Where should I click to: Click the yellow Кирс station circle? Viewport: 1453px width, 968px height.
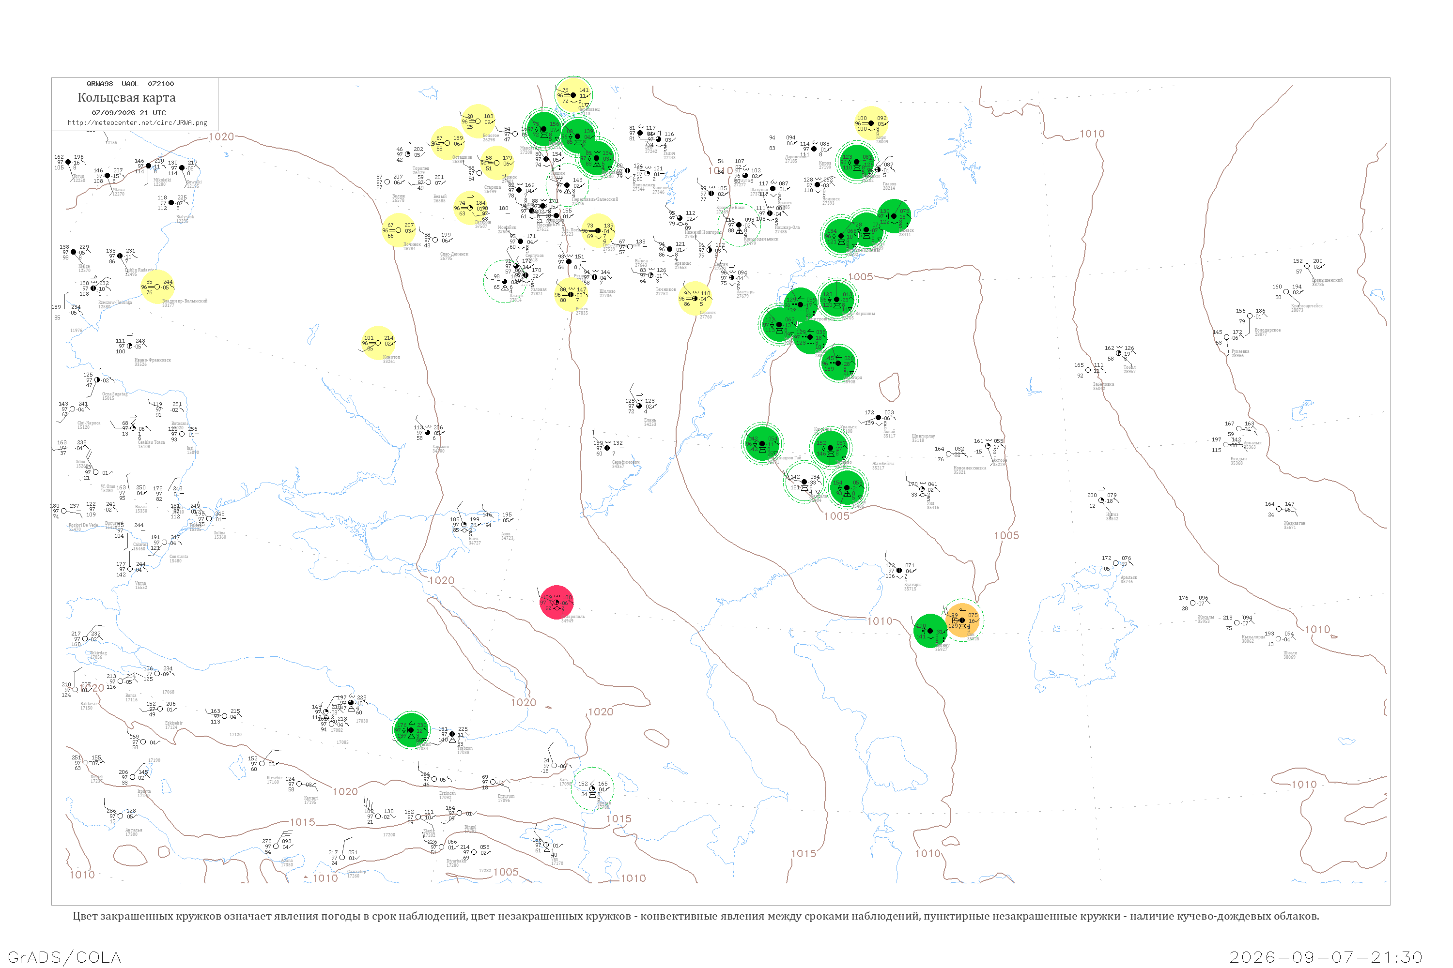click(871, 123)
